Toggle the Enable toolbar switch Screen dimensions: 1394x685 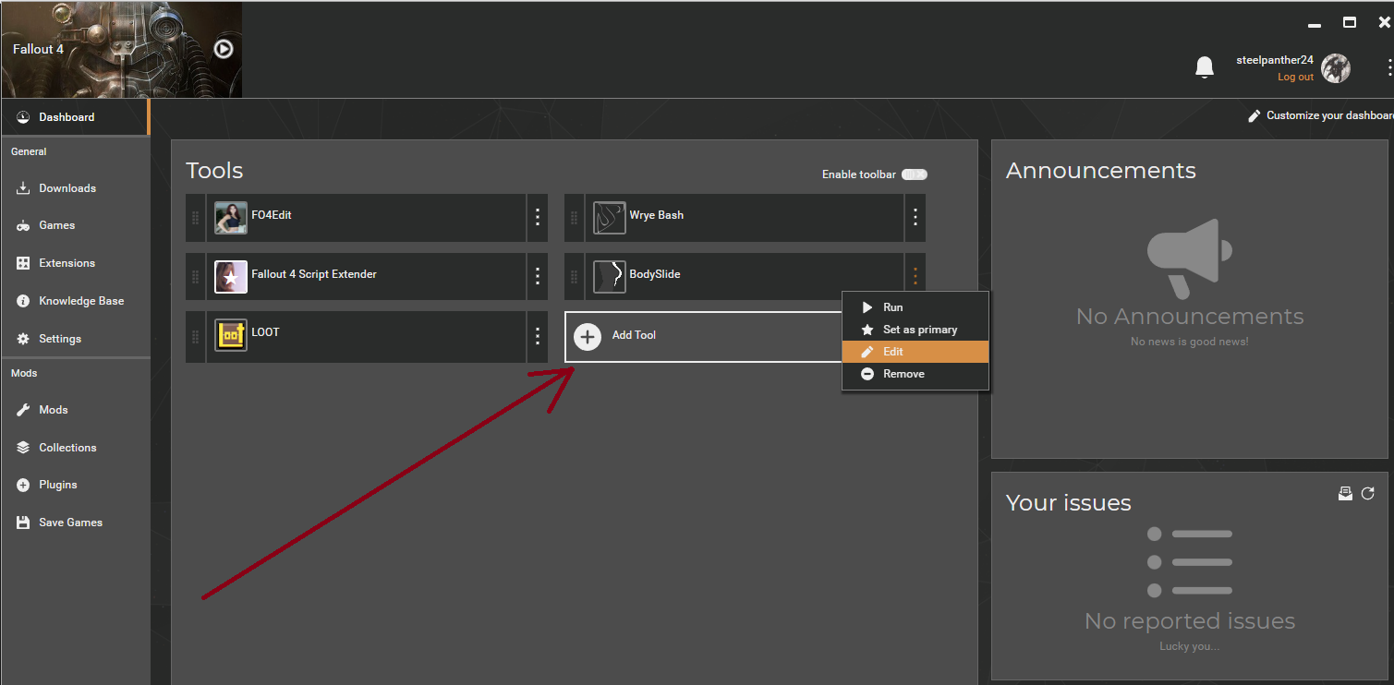[x=915, y=174]
